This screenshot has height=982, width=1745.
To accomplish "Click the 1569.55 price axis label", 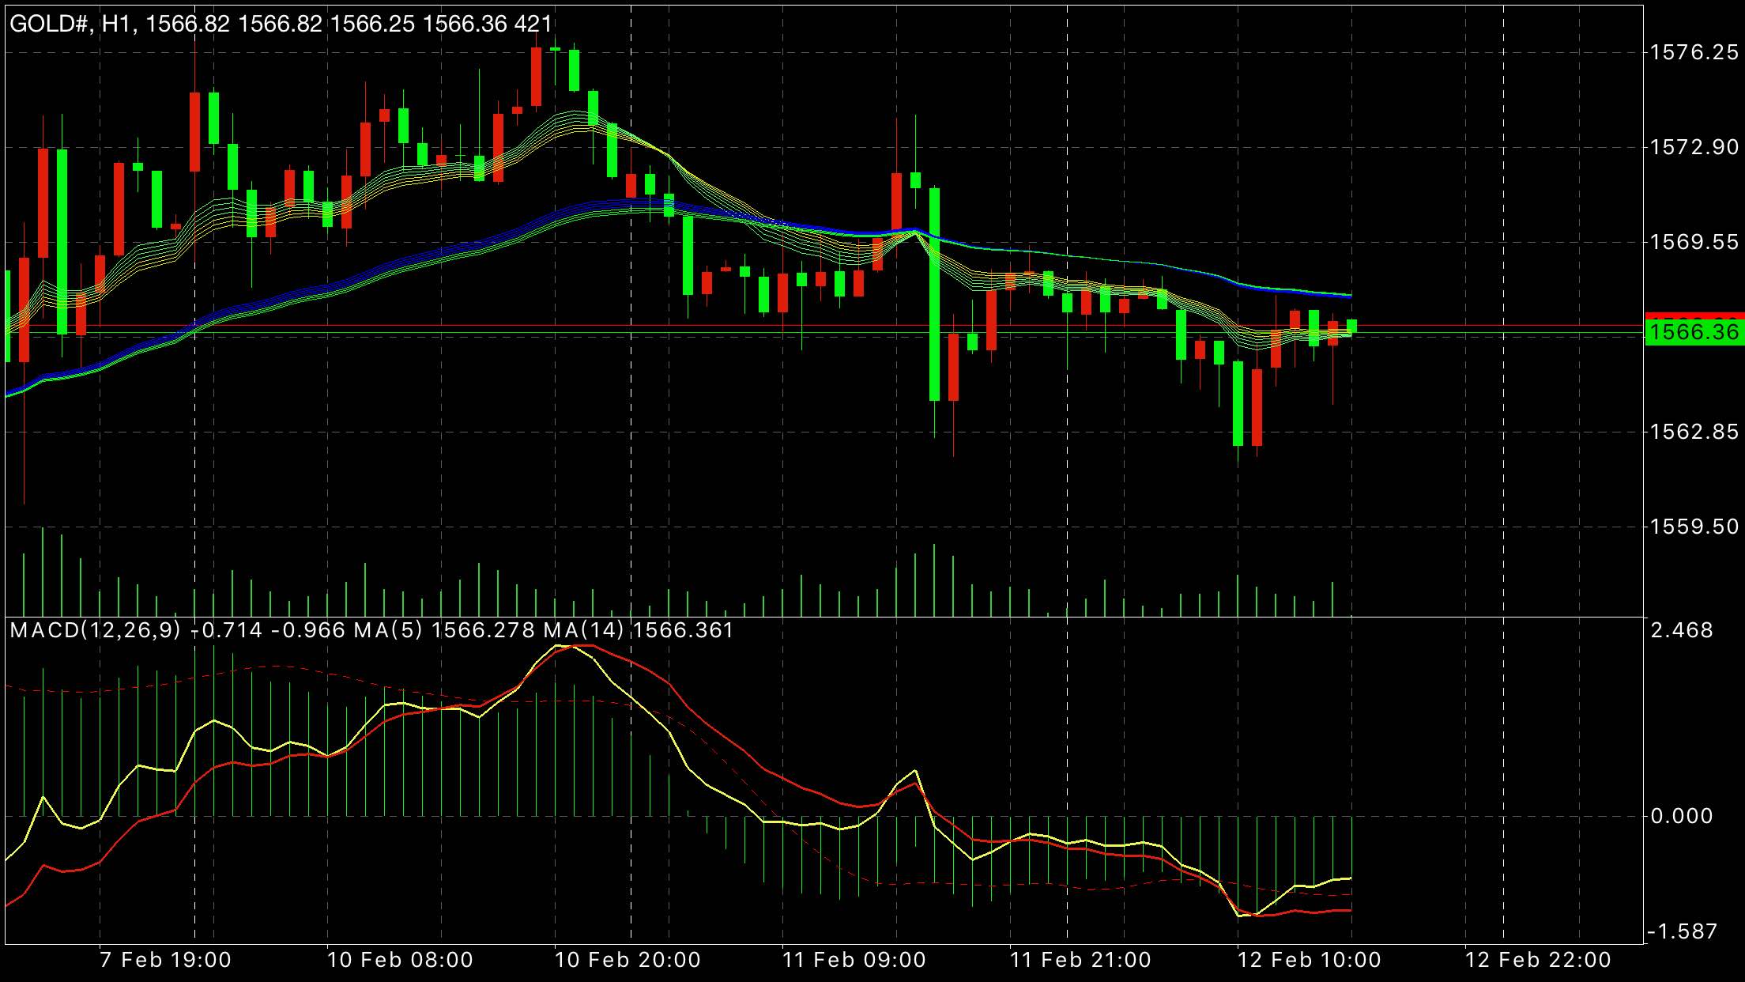I will (1694, 242).
